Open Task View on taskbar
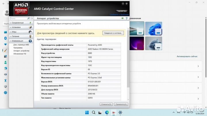The height and width of the screenshot is (116, 207). pos(100,113)
